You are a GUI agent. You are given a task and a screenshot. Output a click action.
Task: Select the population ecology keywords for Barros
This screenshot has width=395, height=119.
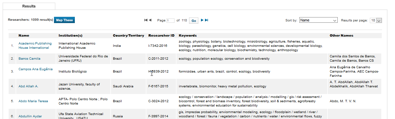(224, 58)
